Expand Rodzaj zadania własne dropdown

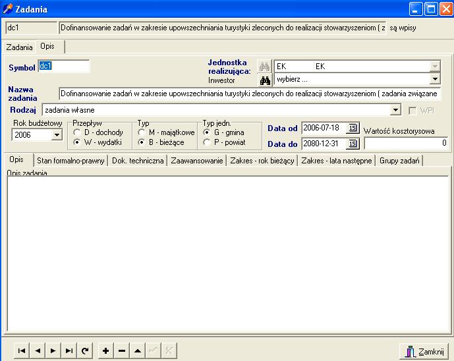click(395, 110)
